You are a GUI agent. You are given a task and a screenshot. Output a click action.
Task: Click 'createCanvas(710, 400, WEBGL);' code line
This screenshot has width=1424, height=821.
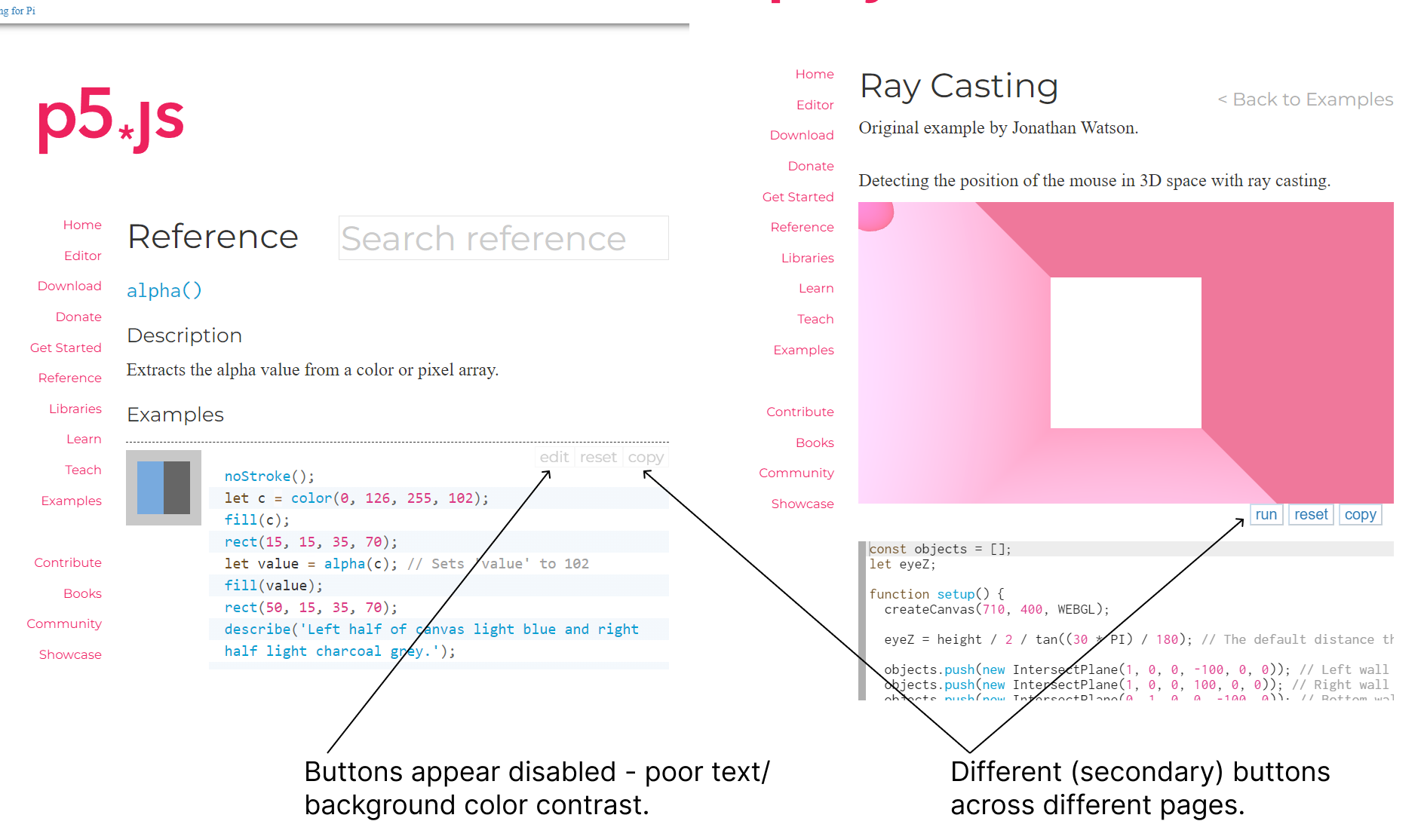(997, 609)
